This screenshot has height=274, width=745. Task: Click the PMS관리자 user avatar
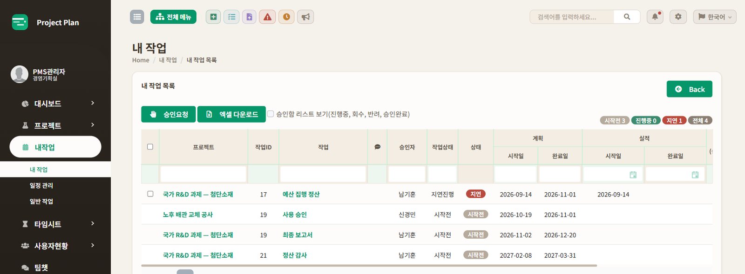click(20, 74)
